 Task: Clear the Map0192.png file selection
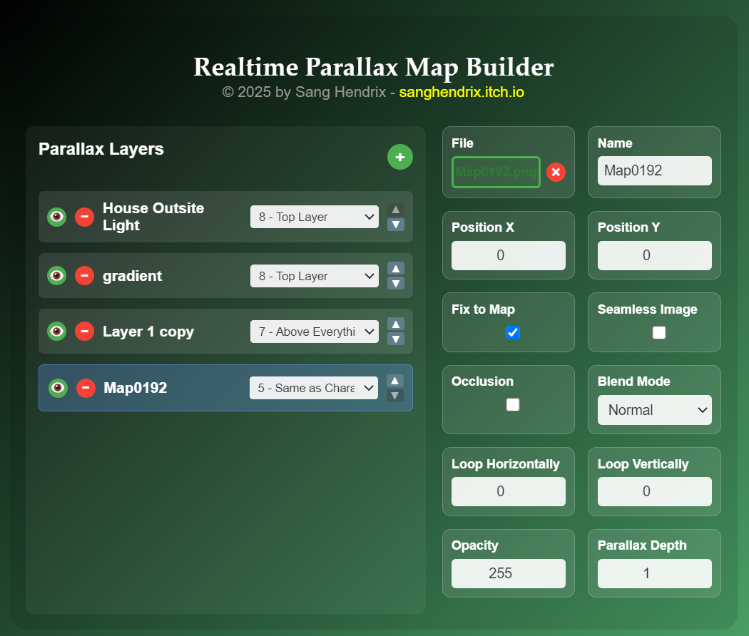(x=556, y=172)
